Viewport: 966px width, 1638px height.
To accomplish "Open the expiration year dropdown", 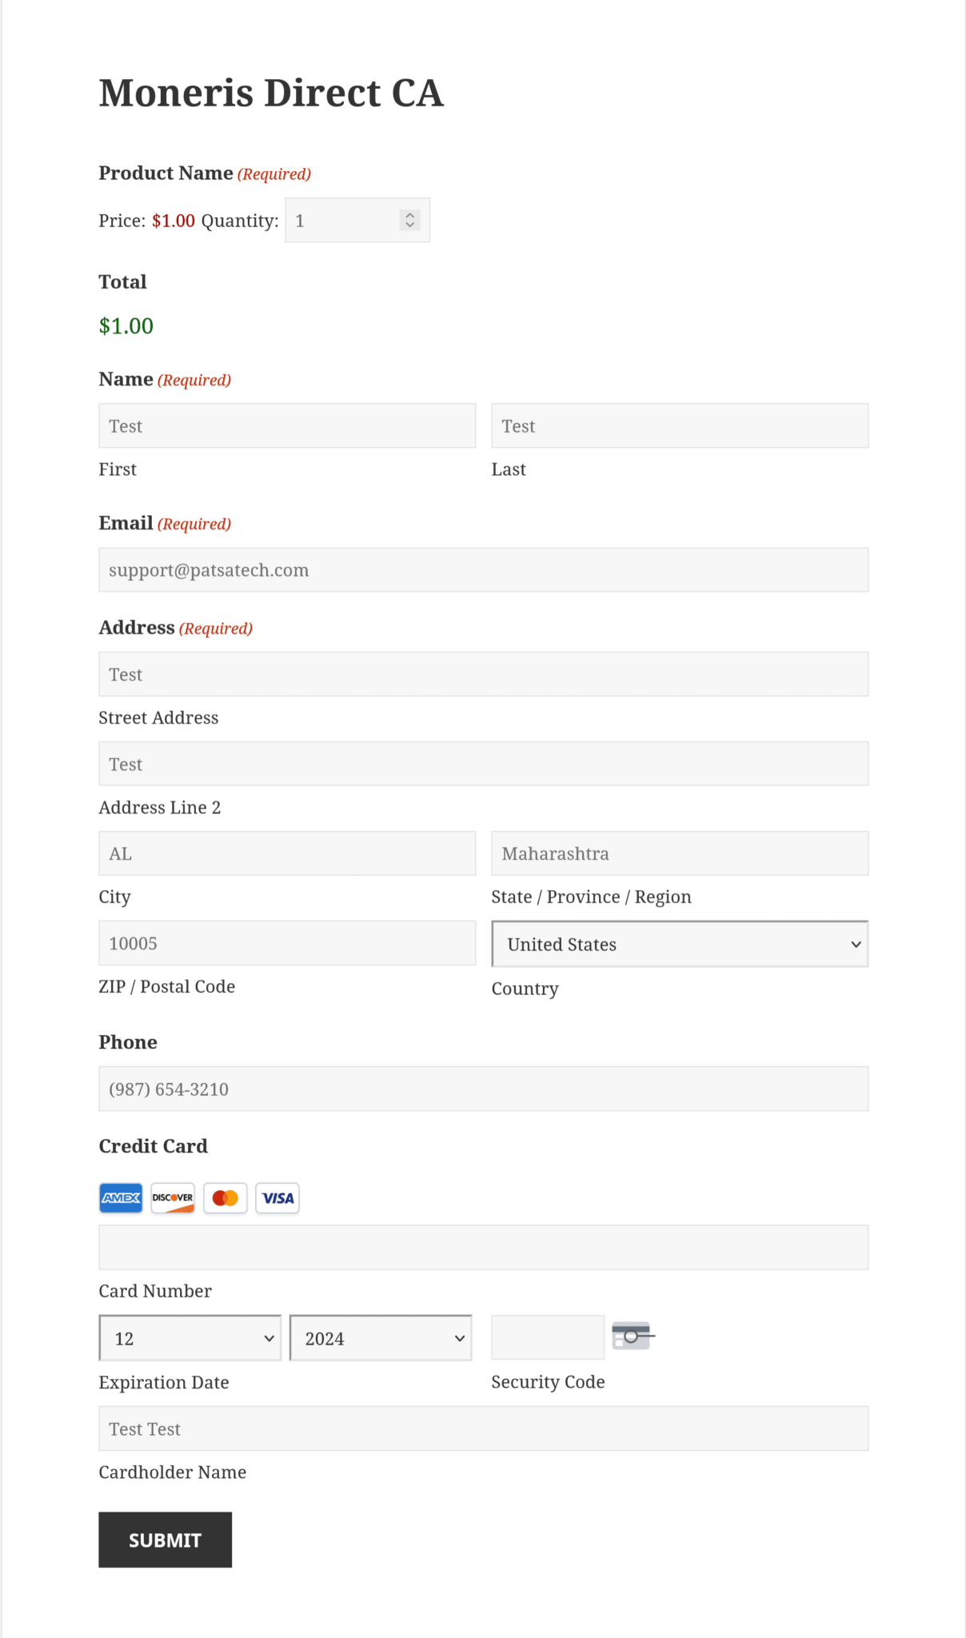I will coord(380,1337).
